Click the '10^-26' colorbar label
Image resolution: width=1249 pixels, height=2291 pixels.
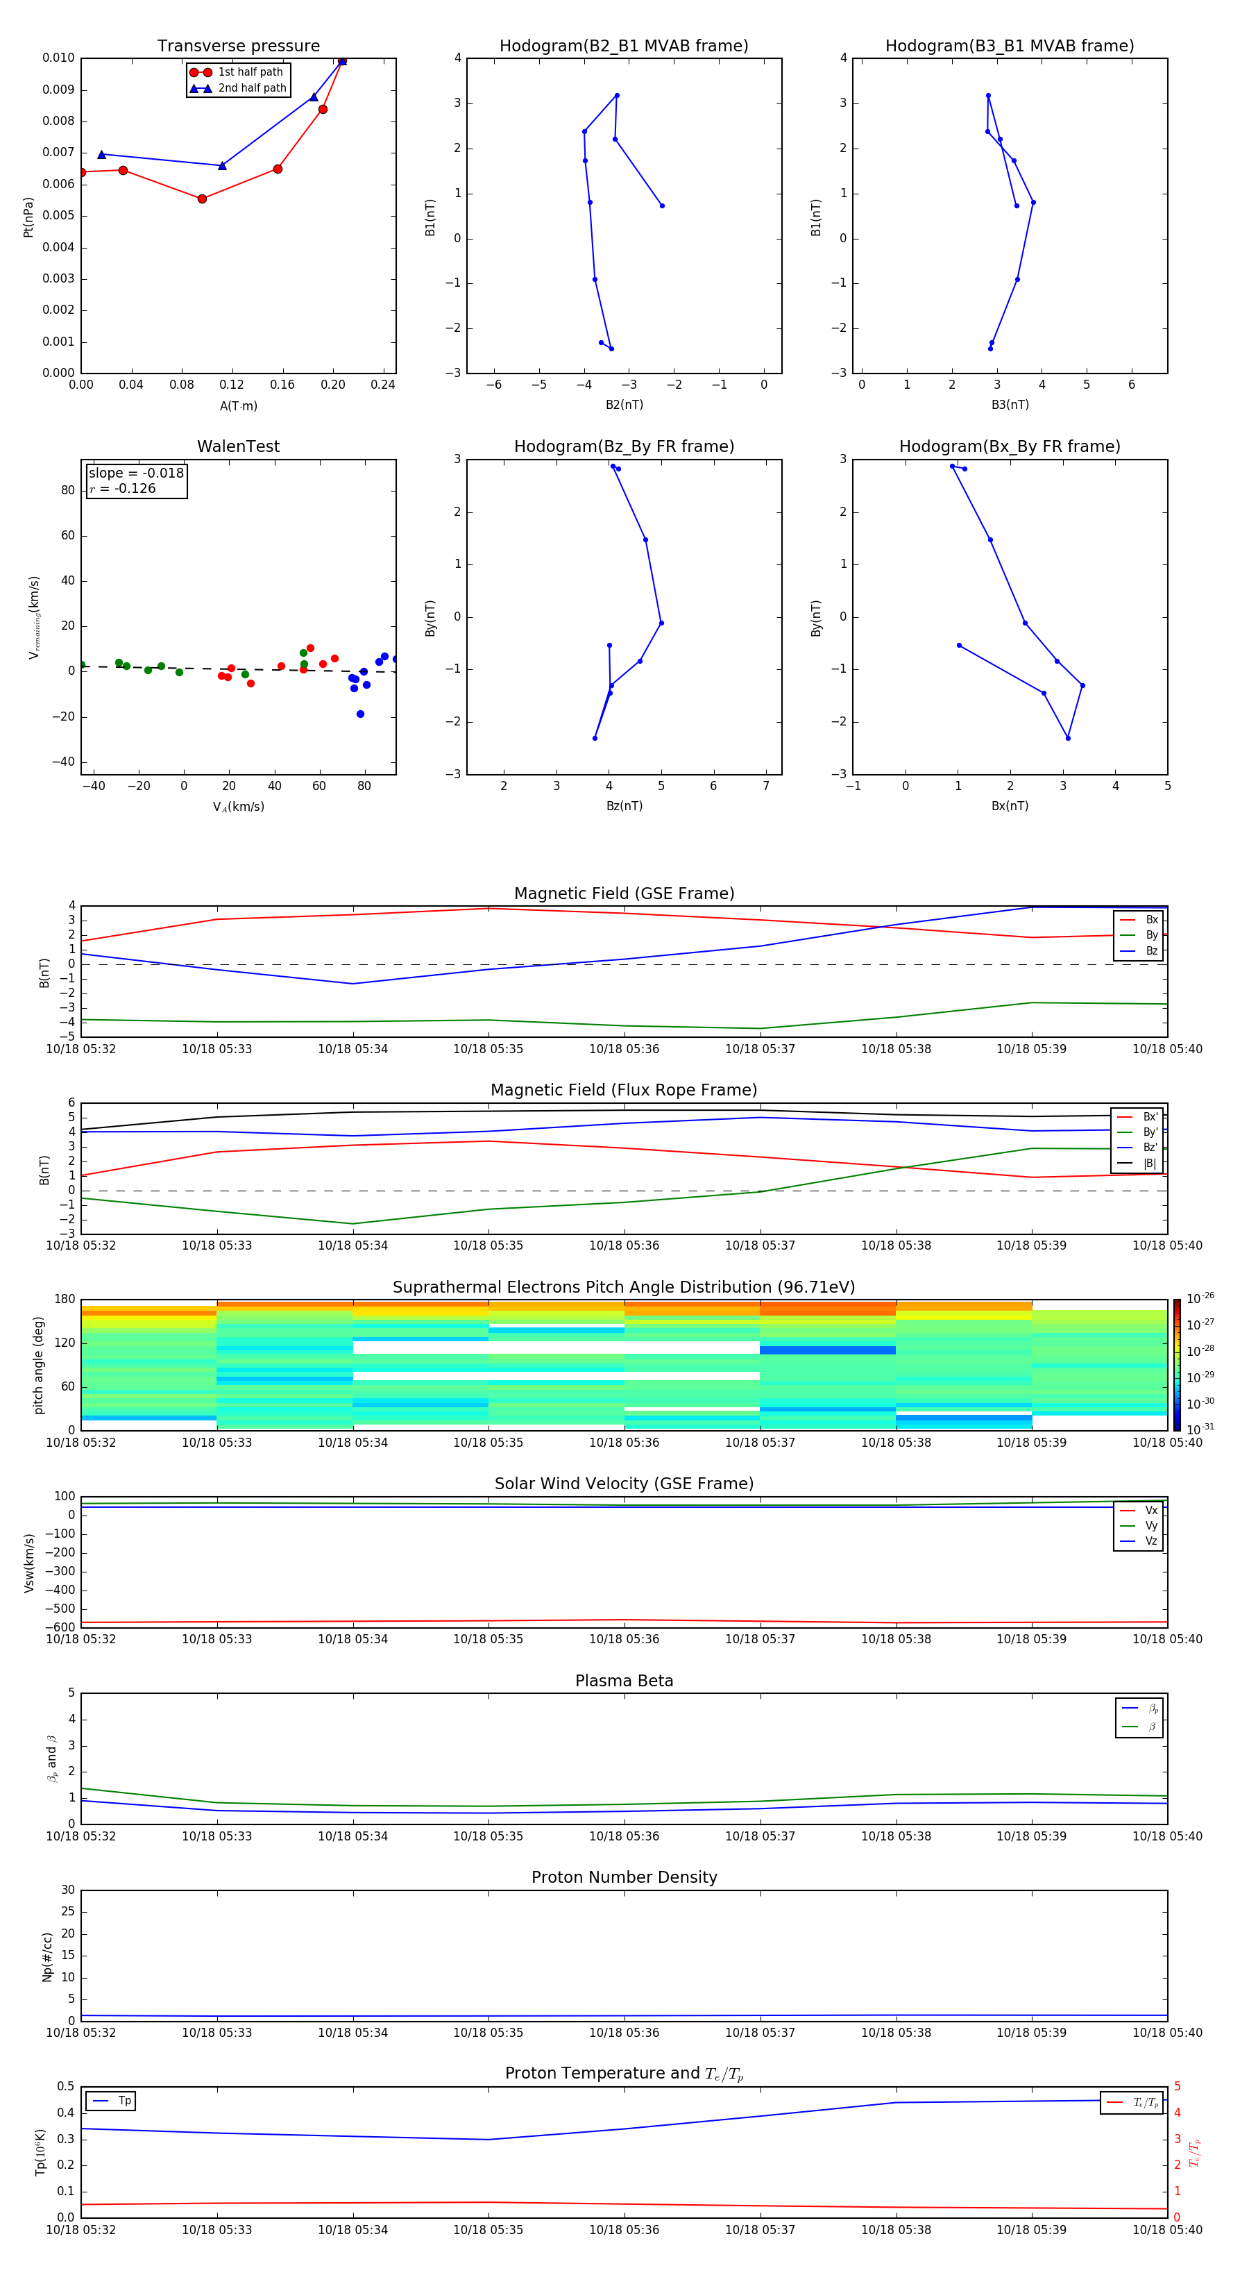(x=1200, y=1298)
